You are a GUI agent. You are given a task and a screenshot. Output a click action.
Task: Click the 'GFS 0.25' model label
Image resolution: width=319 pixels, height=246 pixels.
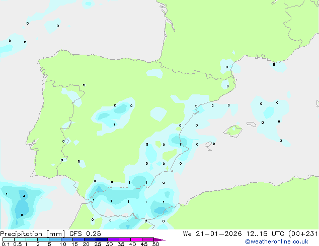tap(85, 234)
